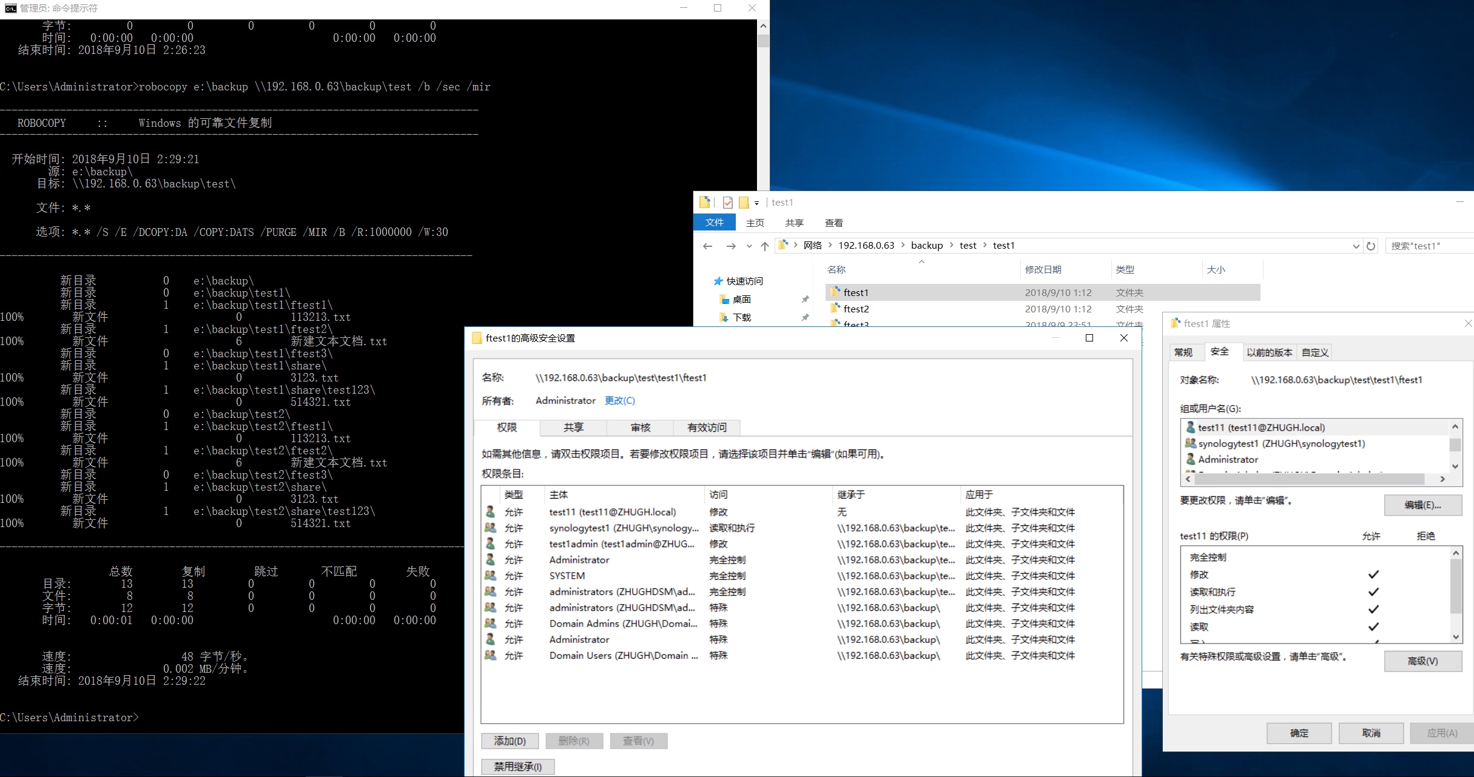Click the search test1 input box
Viewport: 1474px width, 777px height.
click(1430, 246)
